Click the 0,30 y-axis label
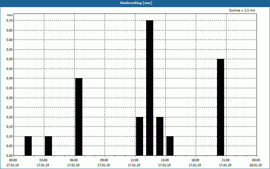 [9, 98]
